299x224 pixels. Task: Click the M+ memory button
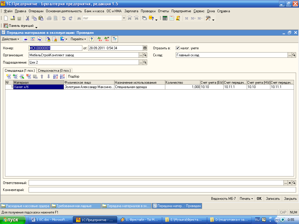193,18
